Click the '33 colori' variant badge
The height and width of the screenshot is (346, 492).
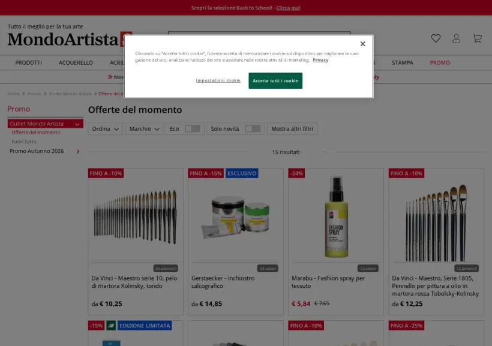point(268,269)
